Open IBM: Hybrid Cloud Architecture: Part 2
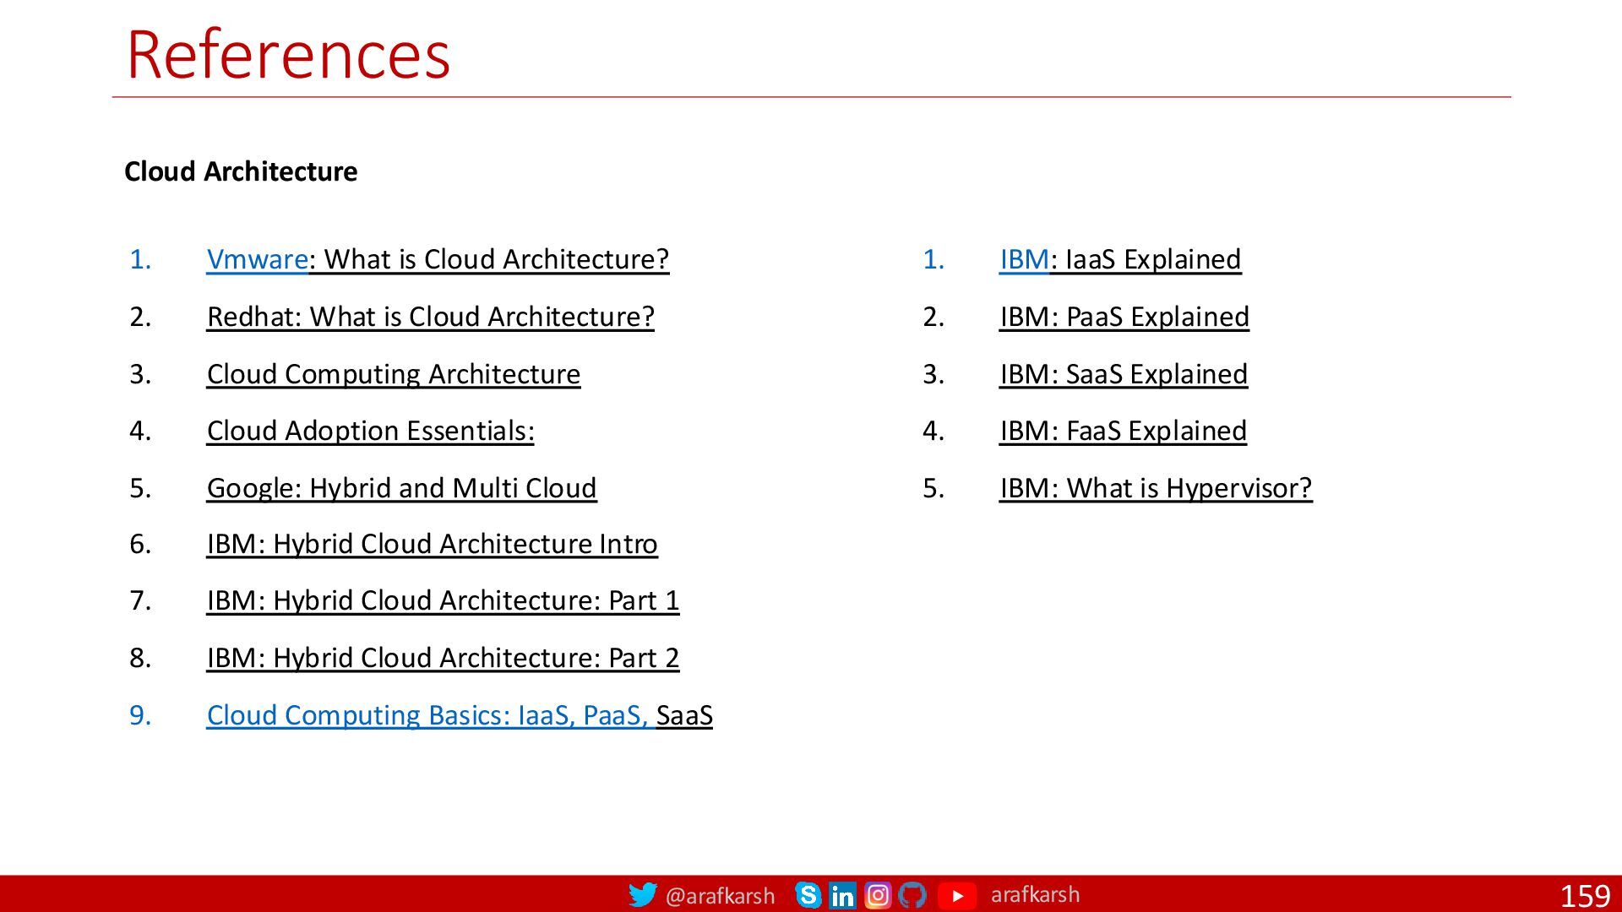This screenshot has width=1622, height=912. point(444,658)
